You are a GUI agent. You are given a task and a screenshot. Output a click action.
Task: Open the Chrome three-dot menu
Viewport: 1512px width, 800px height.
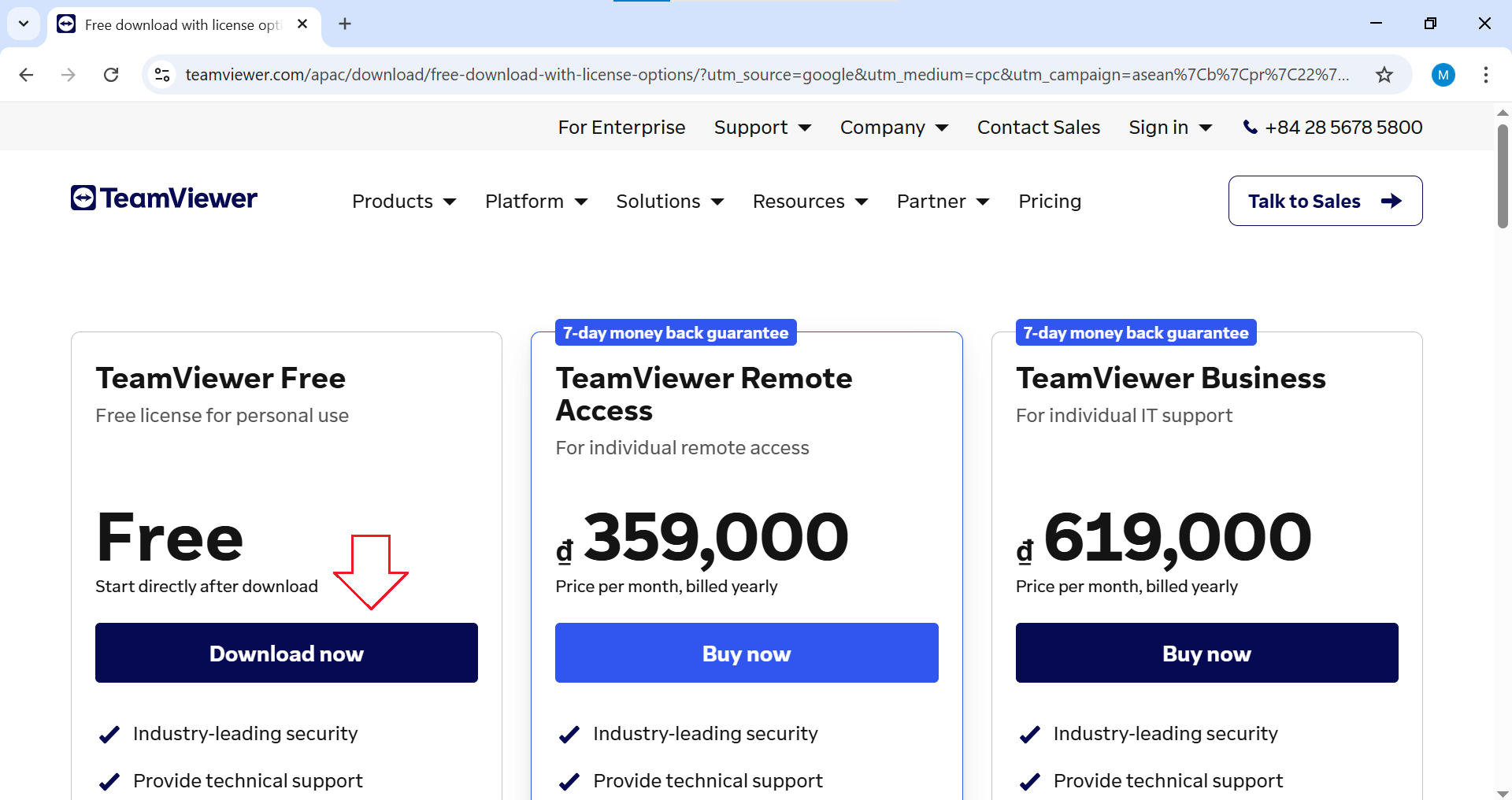coord(1485,75)
